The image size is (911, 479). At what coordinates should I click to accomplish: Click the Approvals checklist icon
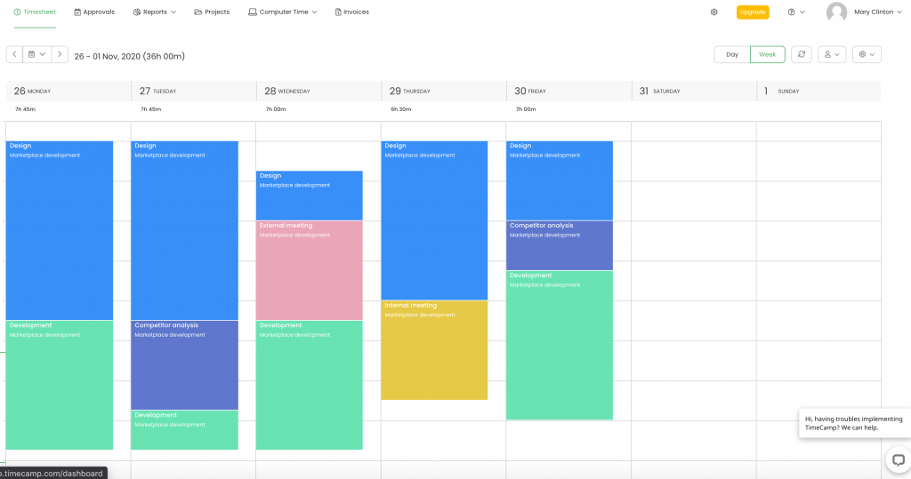tap(77, 12)
